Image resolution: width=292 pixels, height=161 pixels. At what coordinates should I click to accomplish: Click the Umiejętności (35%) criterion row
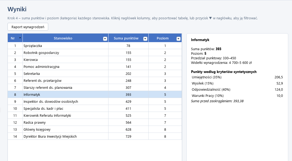click(237, 77)
